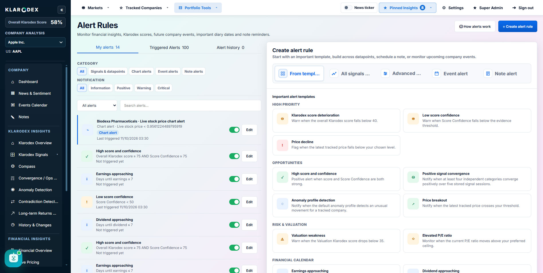
Task: Click the Compass icon in sidebar
Action: (13, 166)
